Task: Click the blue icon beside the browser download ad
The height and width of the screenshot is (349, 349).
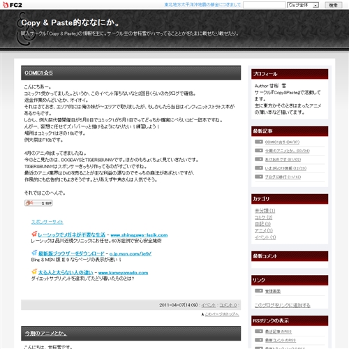Action: click(34, 253)
